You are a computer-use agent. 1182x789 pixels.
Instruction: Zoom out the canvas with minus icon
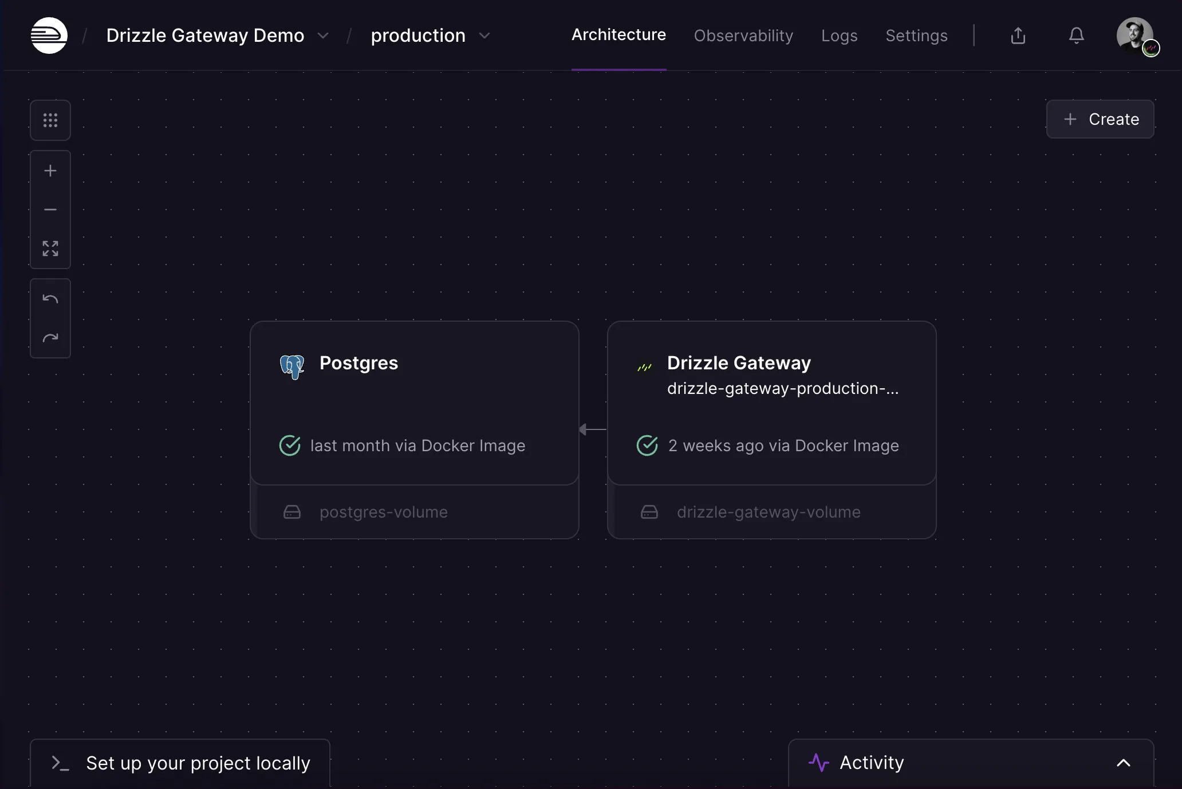pyautogui.click(x=50, y=210)
